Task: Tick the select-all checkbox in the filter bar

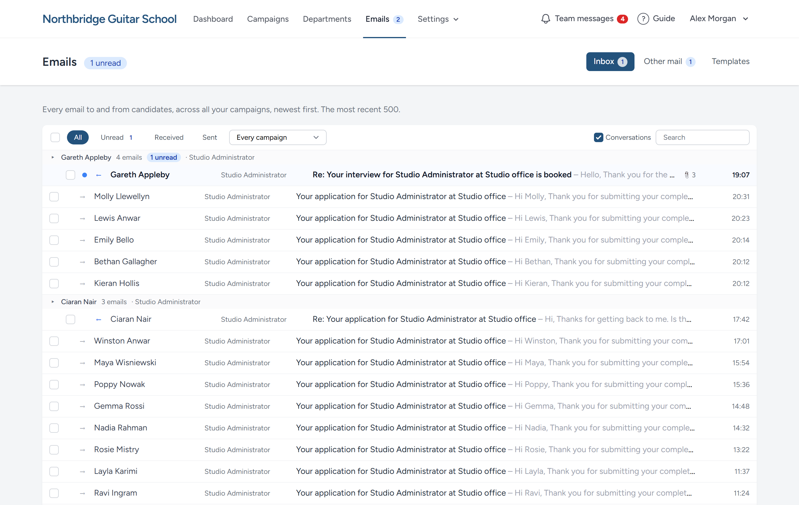Action: coord(55,137)
